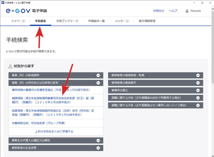Click the 状況から探す heading text
214x157 pixels.
(24, 66)
